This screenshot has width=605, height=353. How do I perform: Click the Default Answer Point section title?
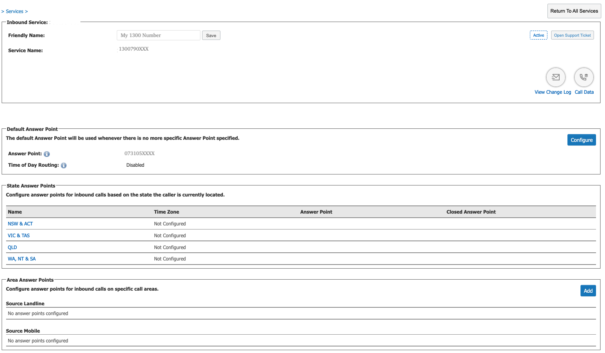[x=32, y=129]
